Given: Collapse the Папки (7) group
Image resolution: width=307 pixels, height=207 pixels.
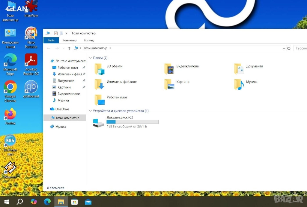Looking at the screenshot, I should pos(91,58).
